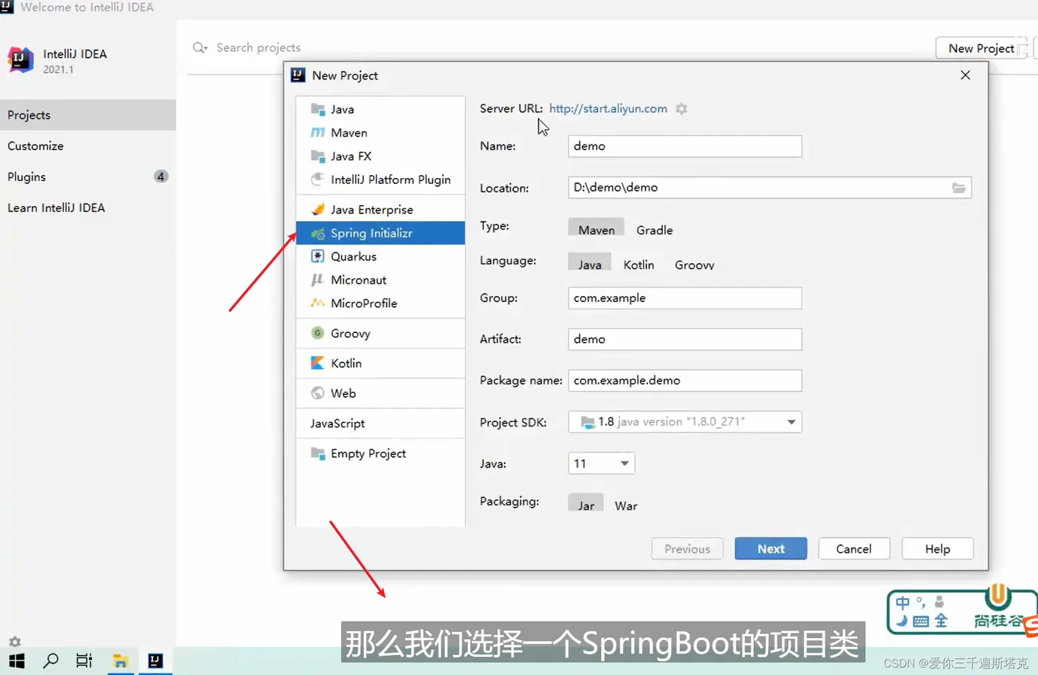
Task: Click the Kotlin project icon
Action: click(318, 363)
